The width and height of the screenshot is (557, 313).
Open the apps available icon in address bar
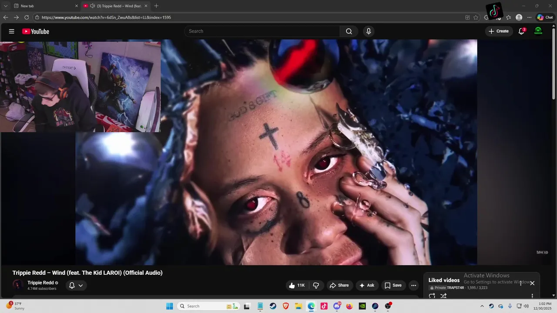point(467,17)
